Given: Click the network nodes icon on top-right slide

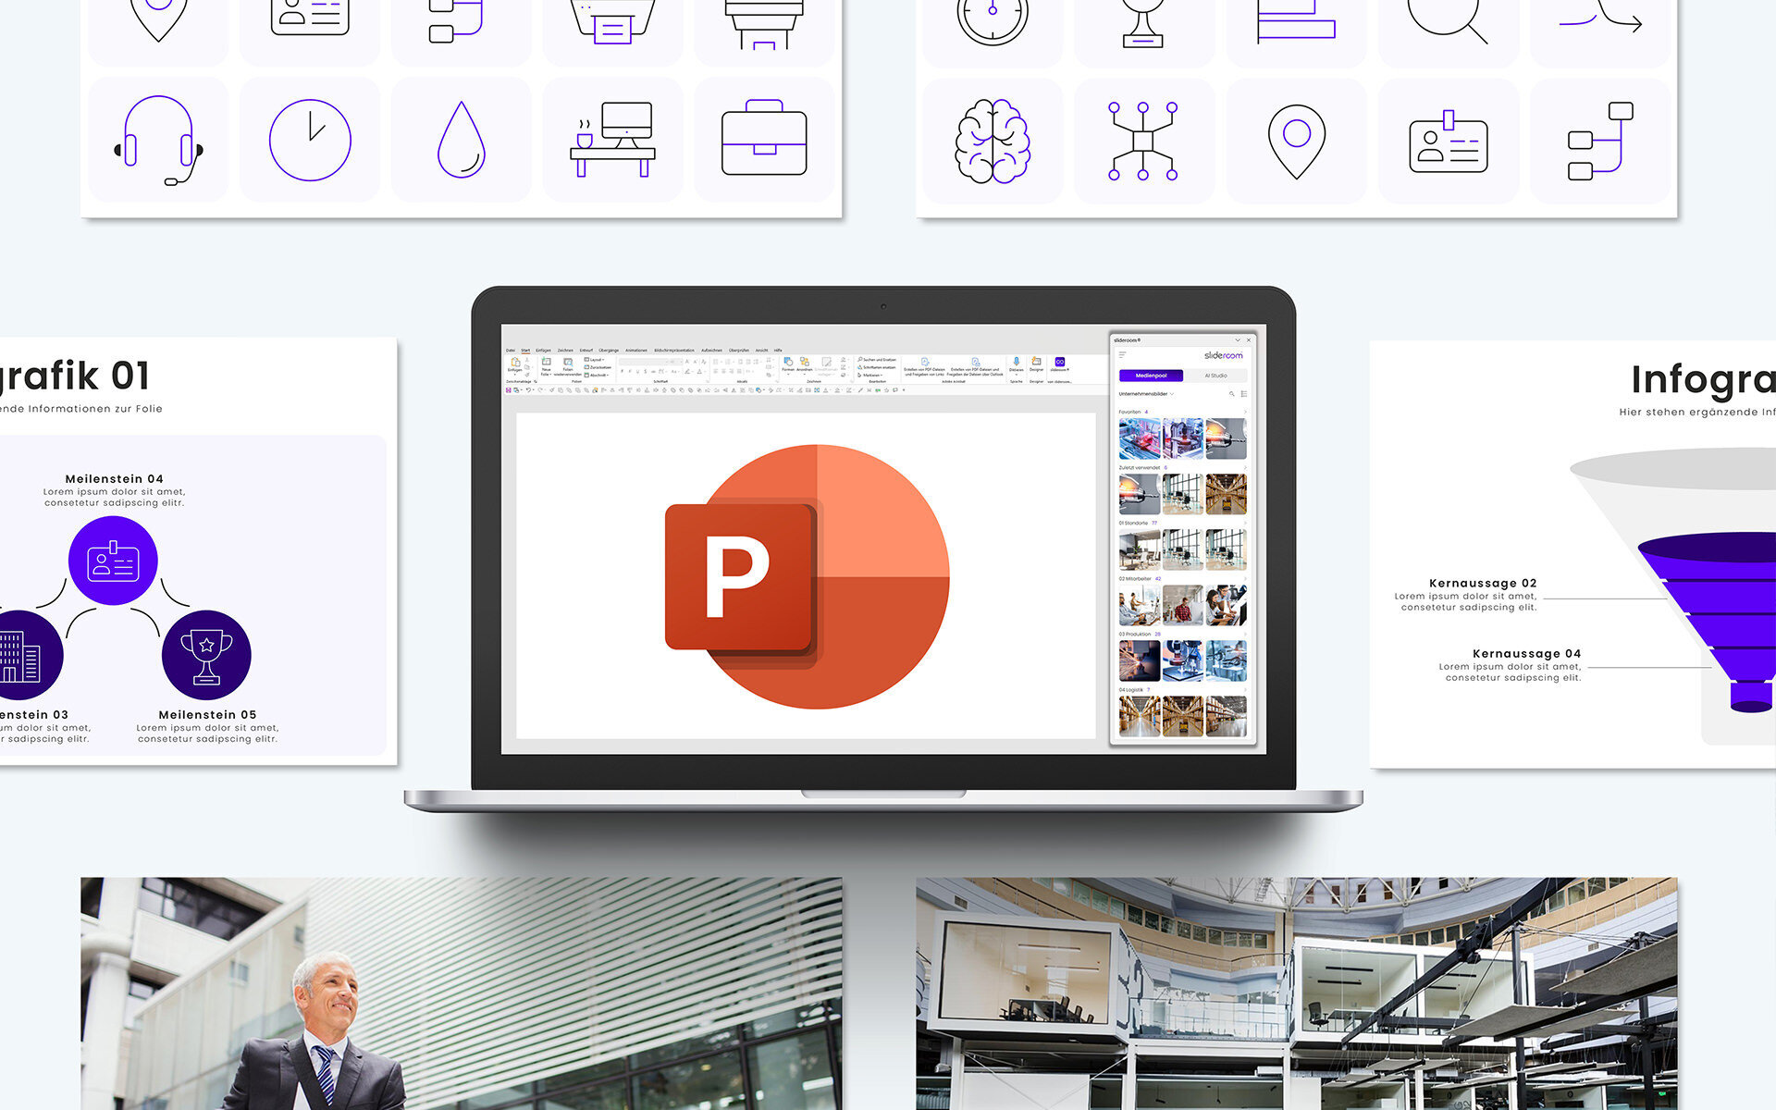Looking at the screenshot, I should 1143,141.
